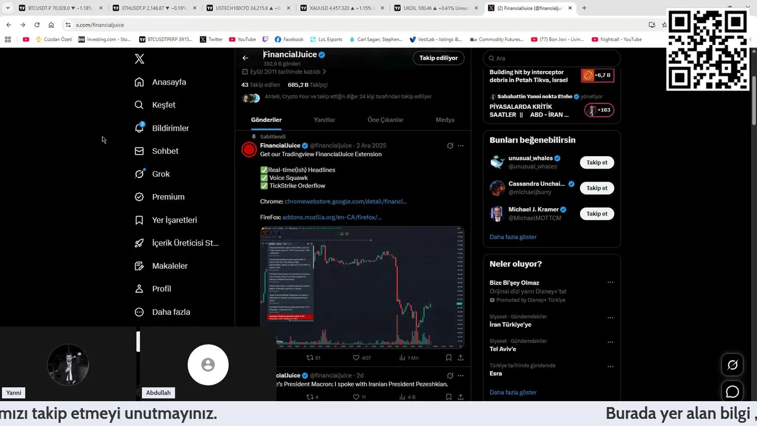Open Sohbet messages
The image size is (757, 426).
(x=156, y=151)
